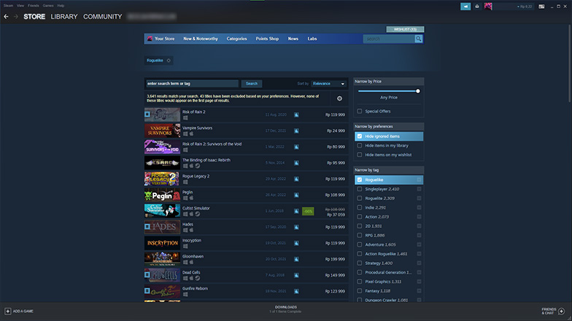Collapse the Narrow by preferences section
This screenshot has width=572, height=321.
[x=388, y=127]
